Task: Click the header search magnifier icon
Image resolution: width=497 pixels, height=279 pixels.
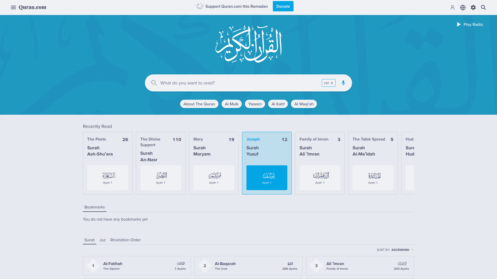Action: coord(483,7)
